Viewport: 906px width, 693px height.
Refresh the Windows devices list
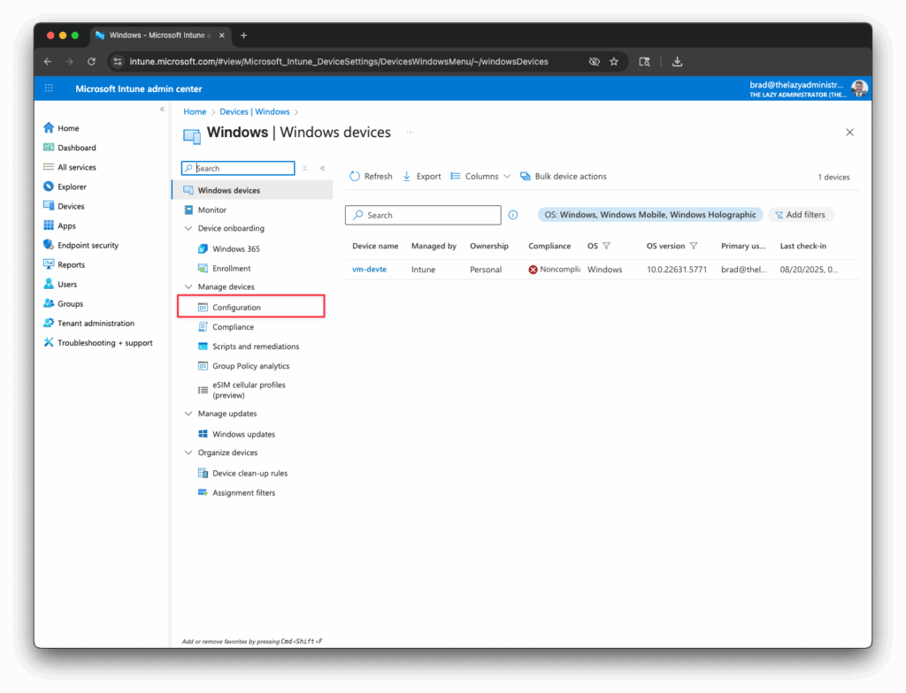[371, 176]
